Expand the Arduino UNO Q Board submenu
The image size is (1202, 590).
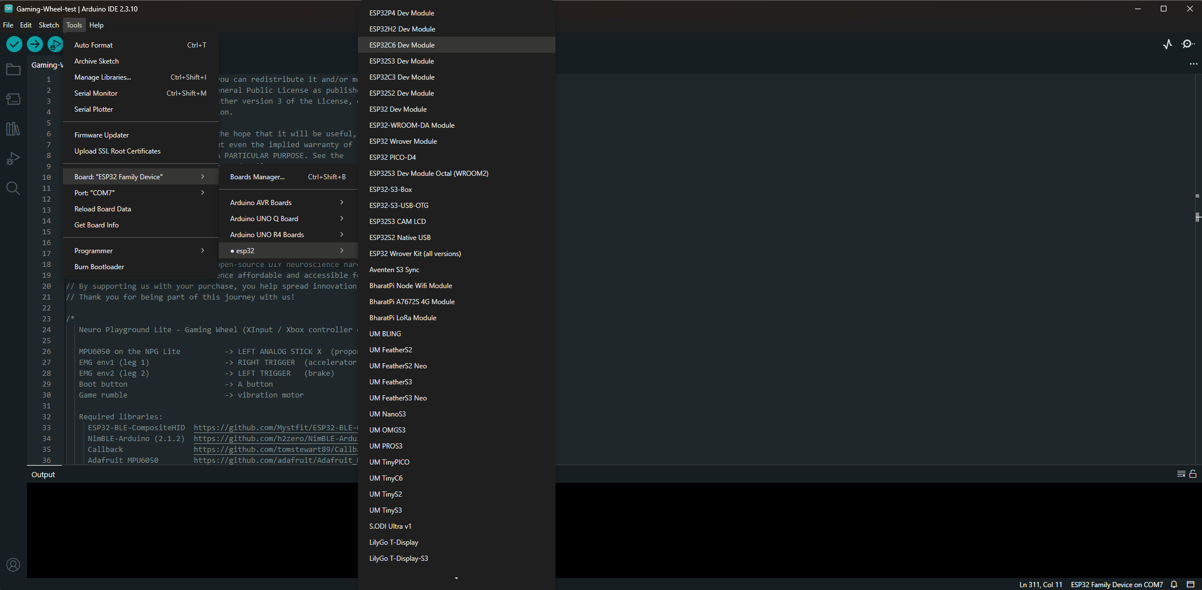[x=288, y=218]
